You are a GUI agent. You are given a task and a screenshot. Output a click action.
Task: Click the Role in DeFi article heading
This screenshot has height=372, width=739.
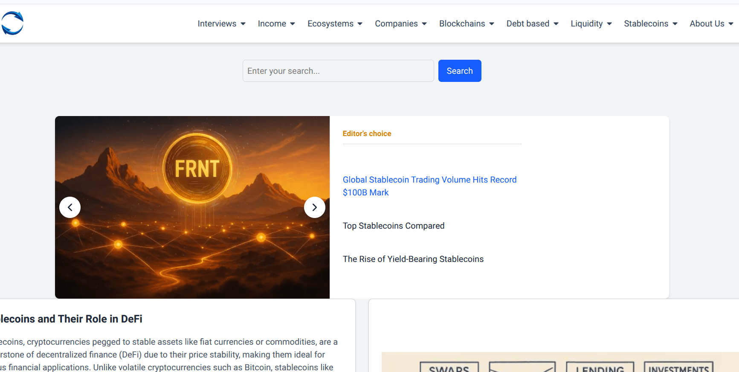[x=71, y=319]
